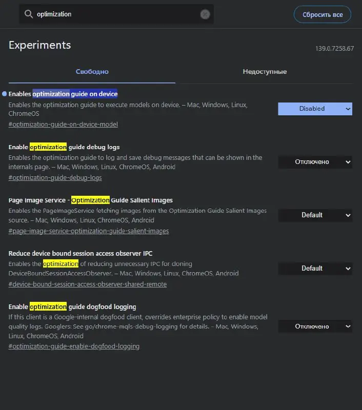Follow the #optimization-guide-enable-dogfood-logging link
Viewport: 362px width, 410px height.
coord(74,346)
